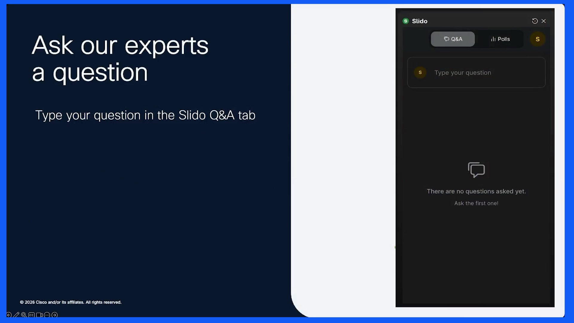
Task: Click the Cisco copyright footer text
Action: (x=71, y=302)
